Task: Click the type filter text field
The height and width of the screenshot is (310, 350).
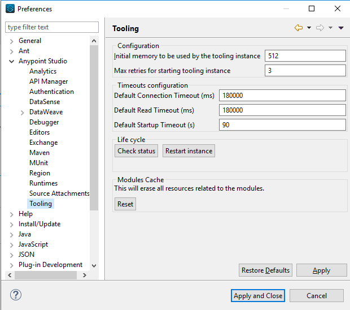Action: (x=52, y=27)
